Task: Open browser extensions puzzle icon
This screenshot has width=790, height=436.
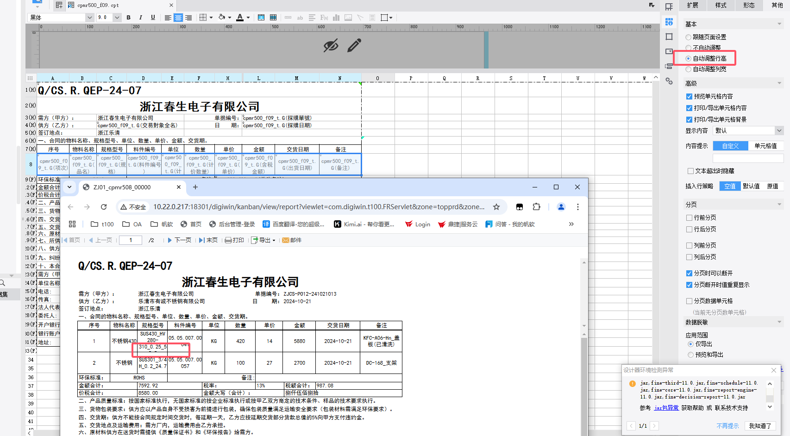Action: coord(537,207)
